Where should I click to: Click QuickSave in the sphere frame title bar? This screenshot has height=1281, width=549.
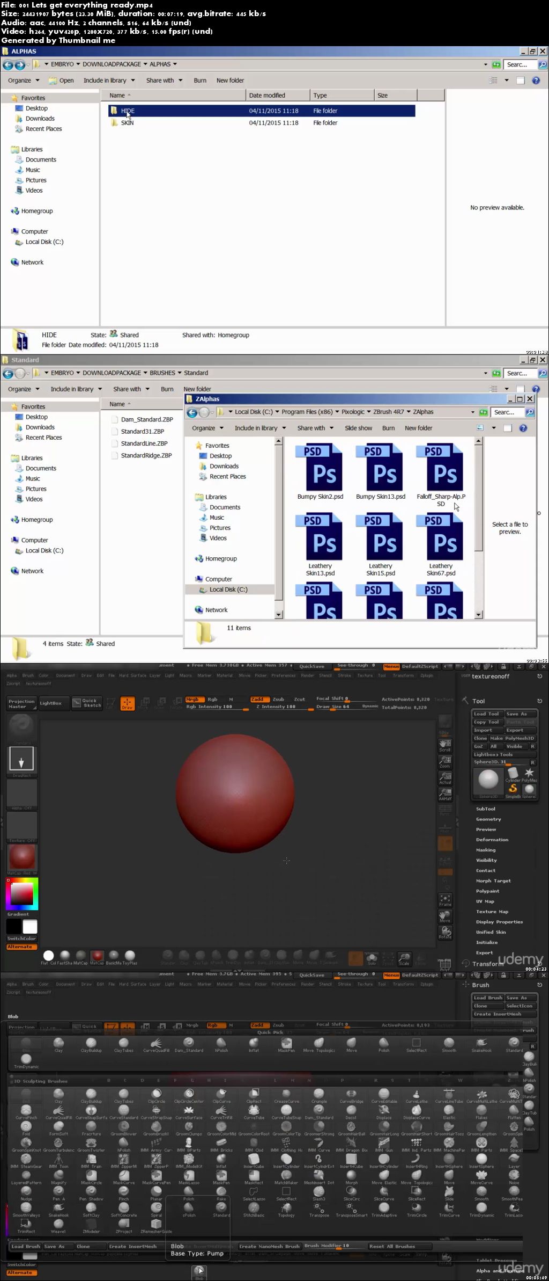pos(312,666)
